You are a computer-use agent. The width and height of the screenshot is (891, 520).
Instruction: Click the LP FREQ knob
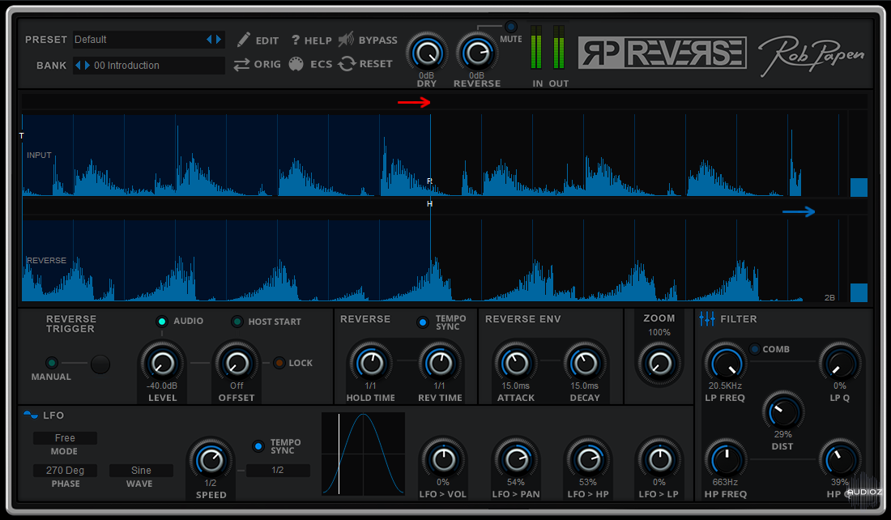[725, 363]
